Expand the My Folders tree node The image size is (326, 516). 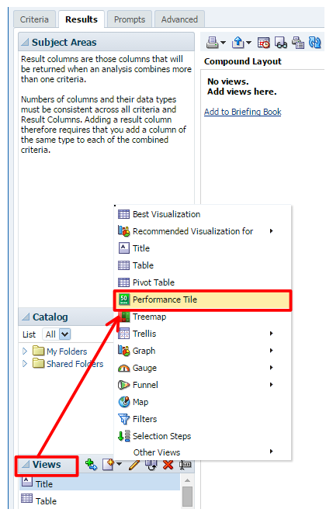(25, 352)
